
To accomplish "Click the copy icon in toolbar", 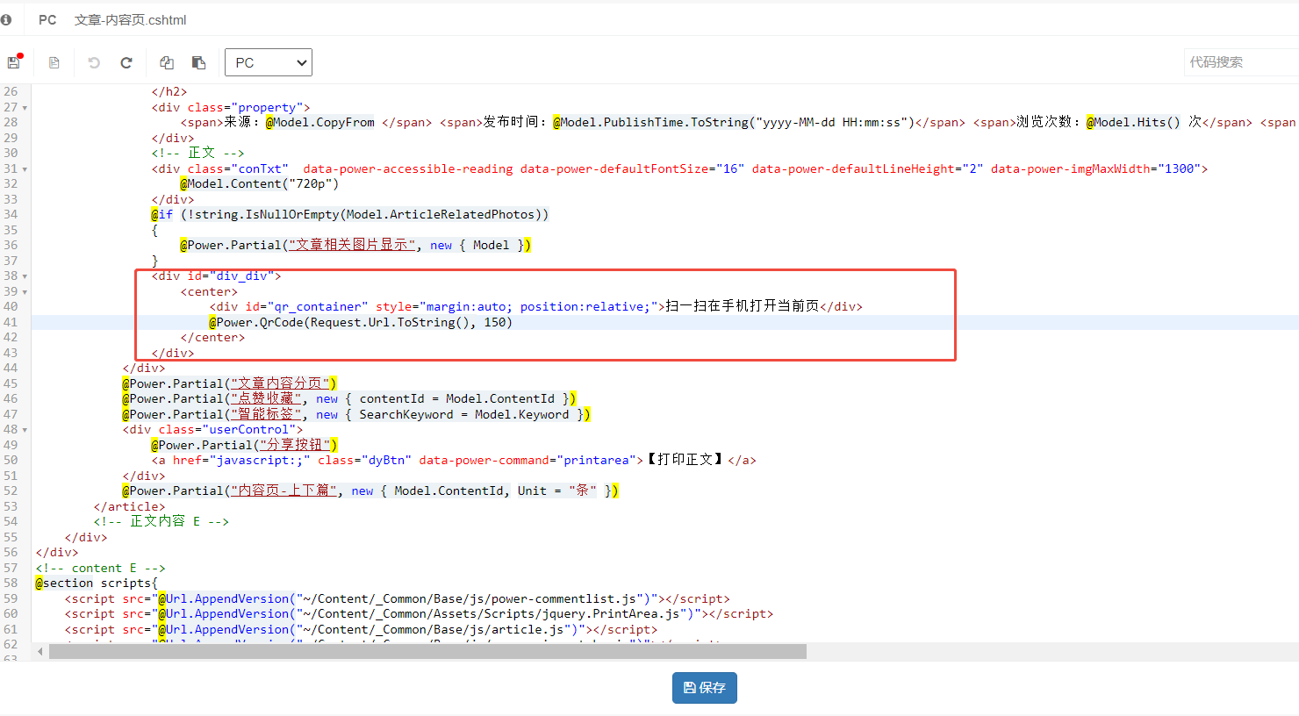I will click(x=166, y=62).
